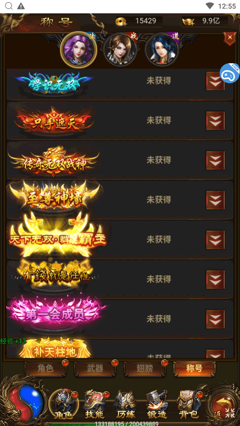Image resolution: width=240 pixels, height=426 pixels.
Task: Tap the blue gamepad floating icon
Action: click(230, 74)
